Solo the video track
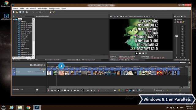196x110 pixels. pyautogui.click(x=44, y=69)
